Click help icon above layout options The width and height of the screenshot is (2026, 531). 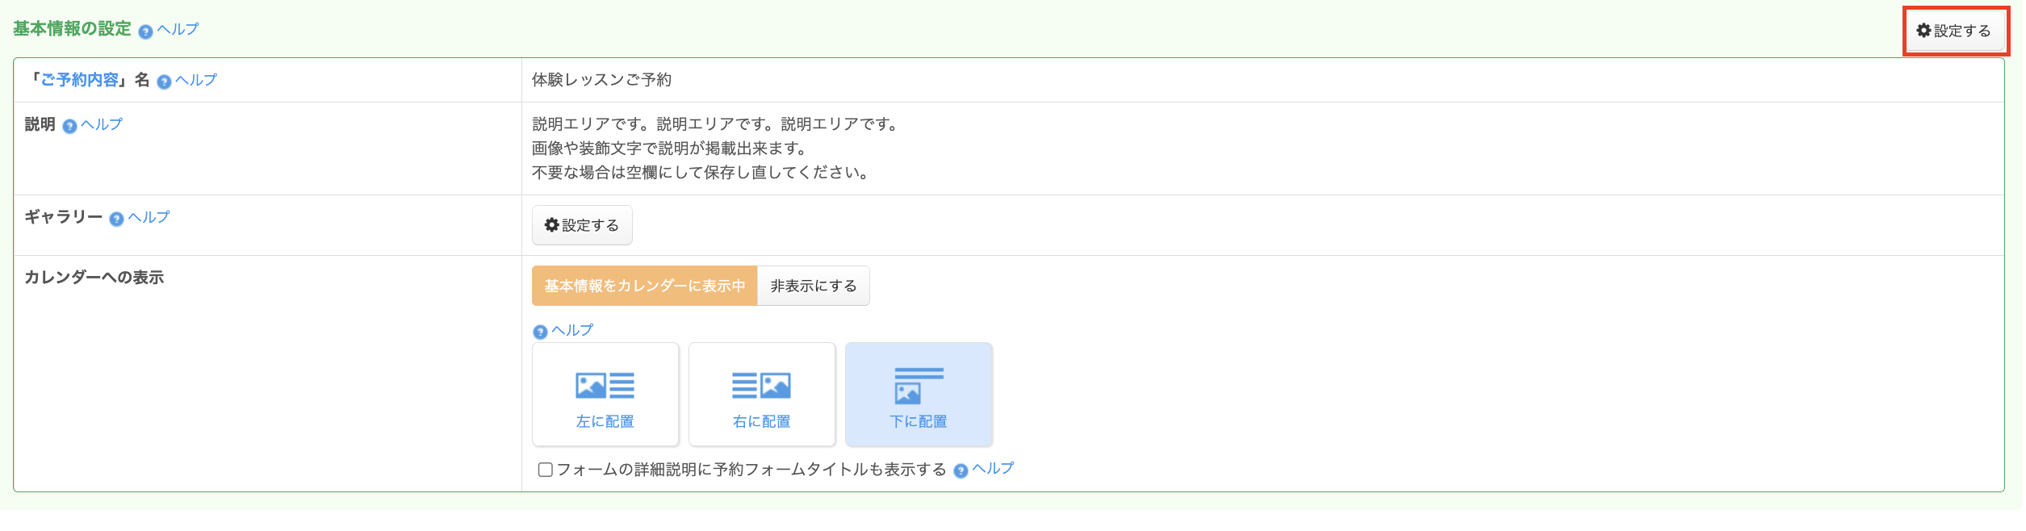540,332
